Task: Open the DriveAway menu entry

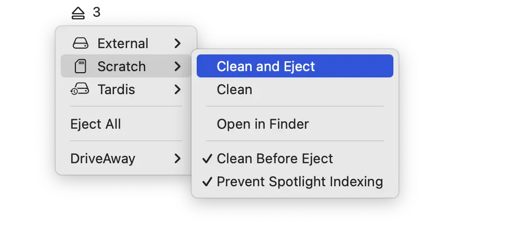Action: point(103,159)
